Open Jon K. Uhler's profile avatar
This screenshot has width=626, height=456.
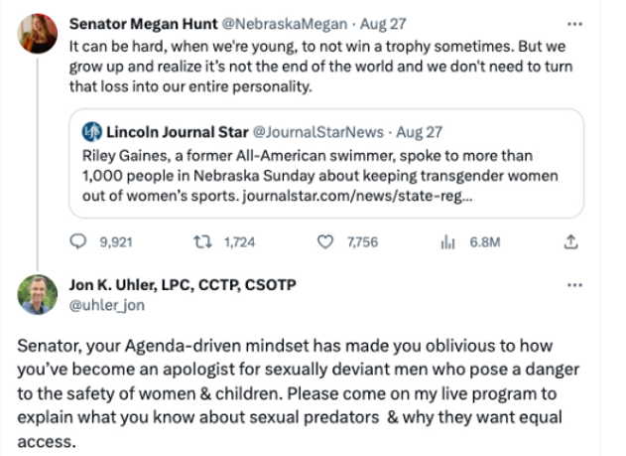point(37,293)
